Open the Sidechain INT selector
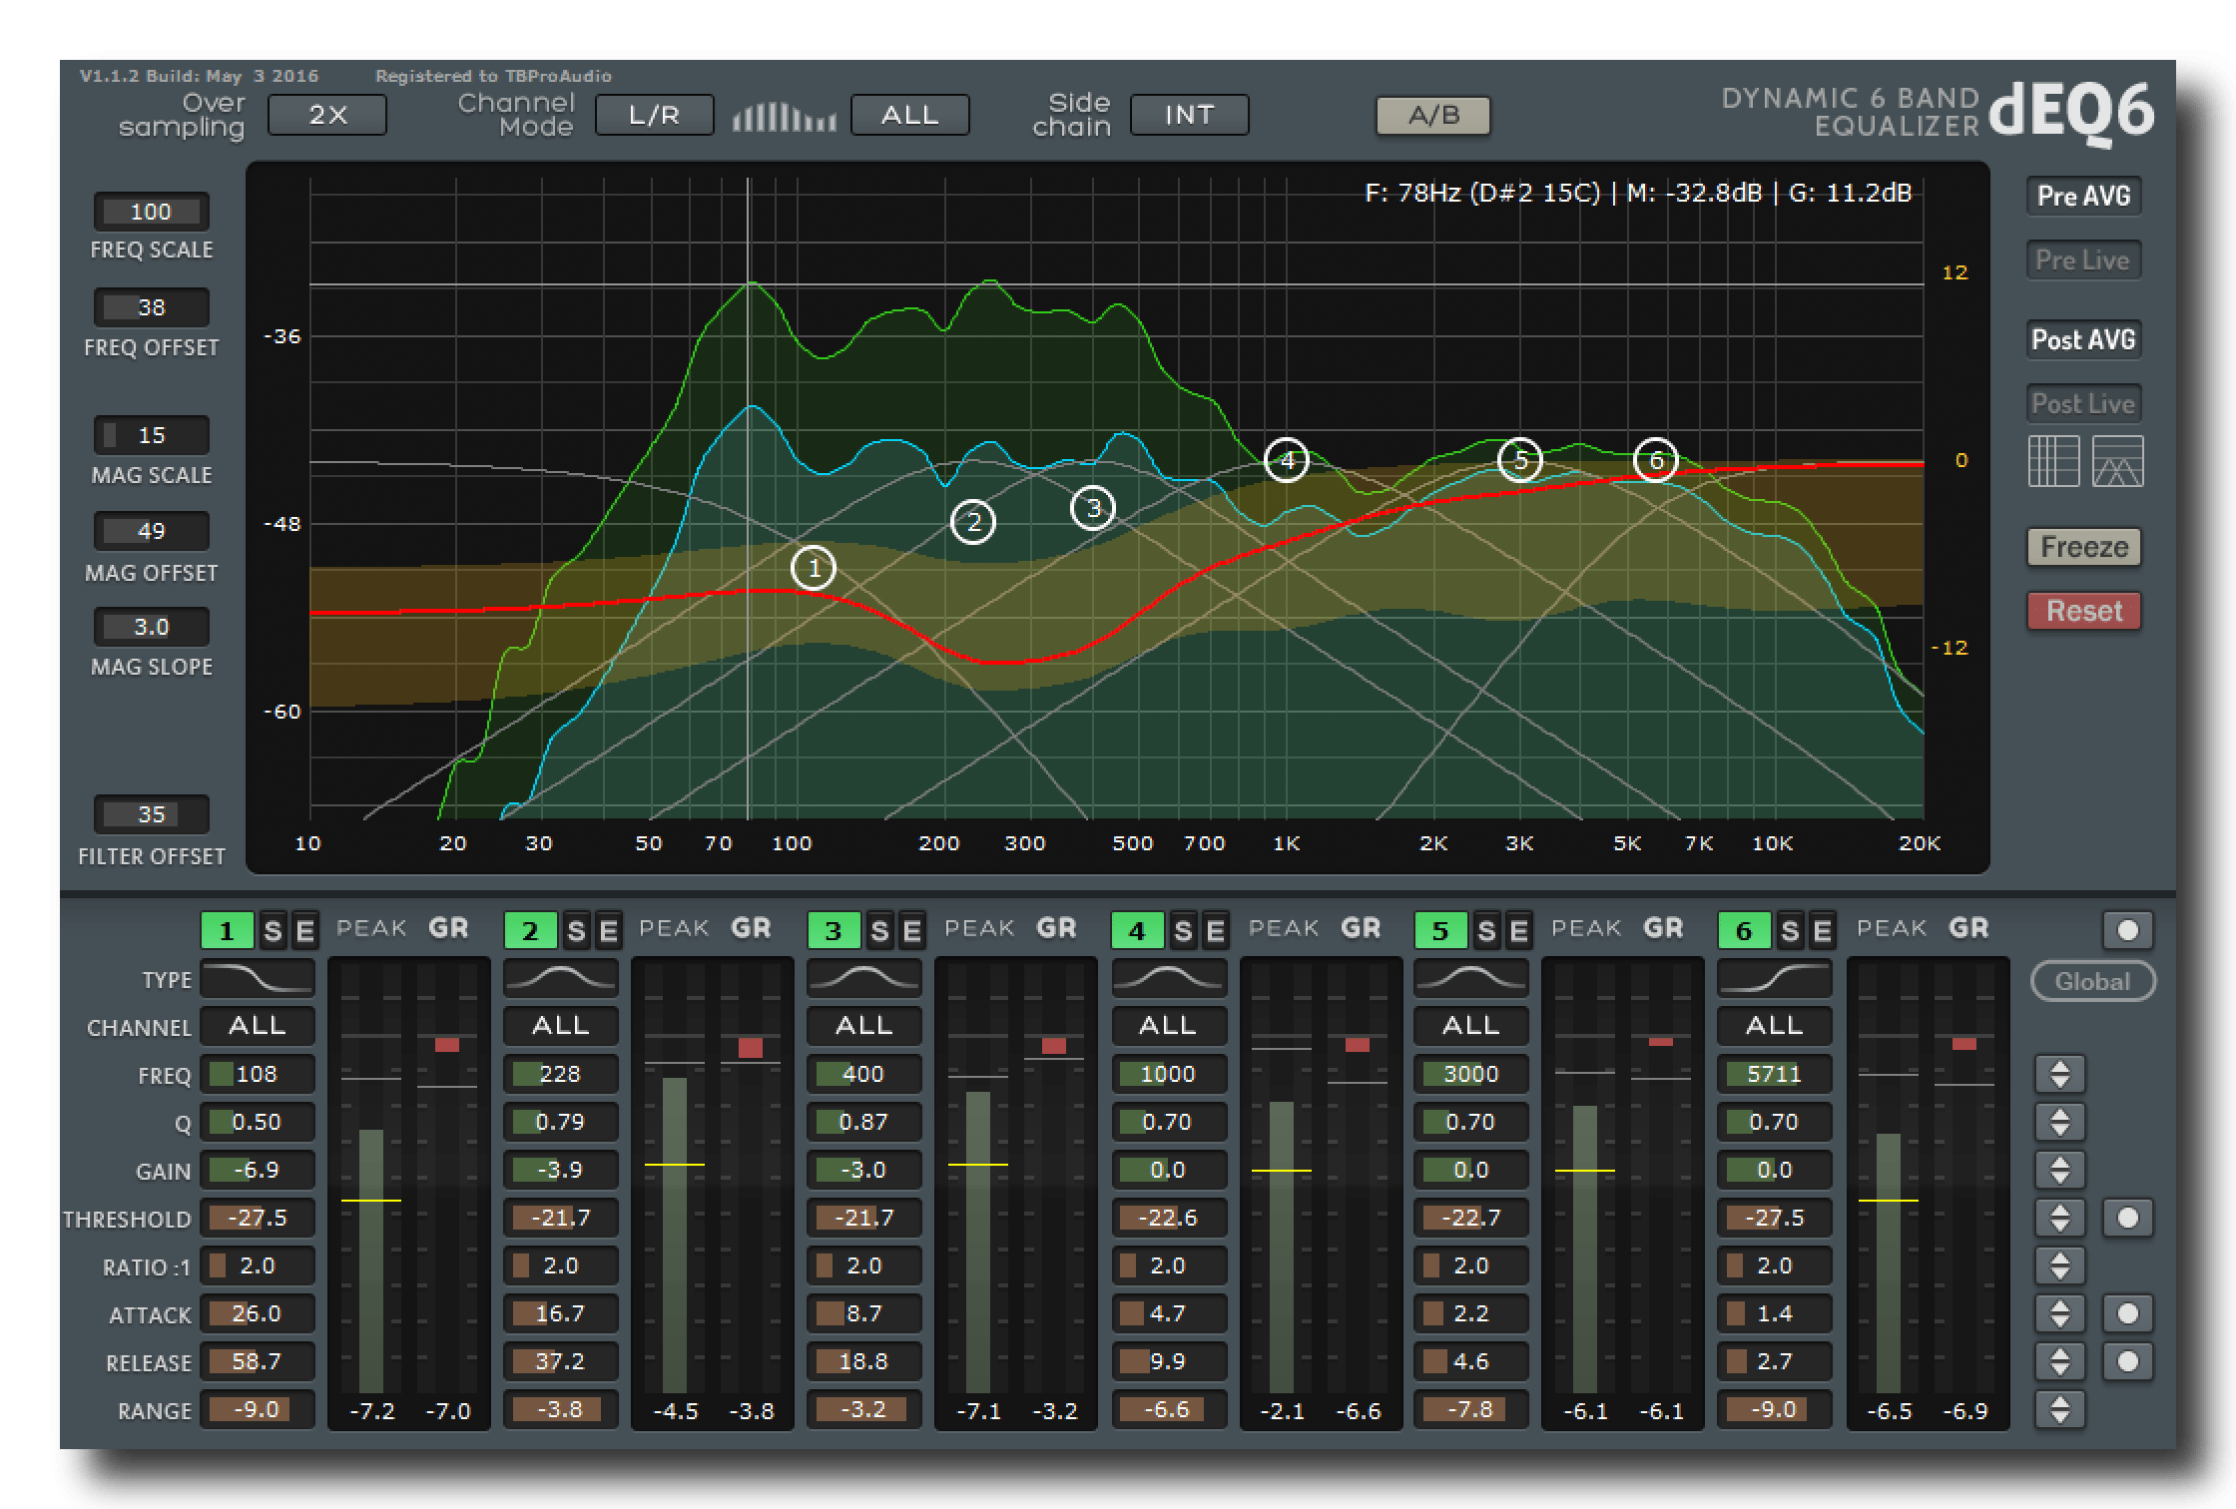 click(x=1188, y=116)
